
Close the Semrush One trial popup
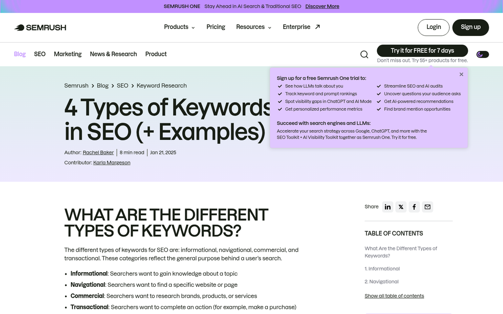pos(461,74)
